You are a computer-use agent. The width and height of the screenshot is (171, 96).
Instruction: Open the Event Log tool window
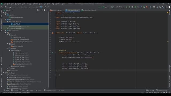tap(150, 90)
